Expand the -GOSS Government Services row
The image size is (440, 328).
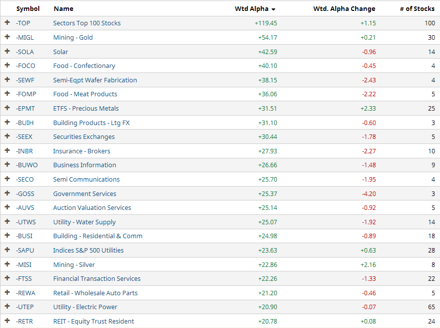(7, 193)
